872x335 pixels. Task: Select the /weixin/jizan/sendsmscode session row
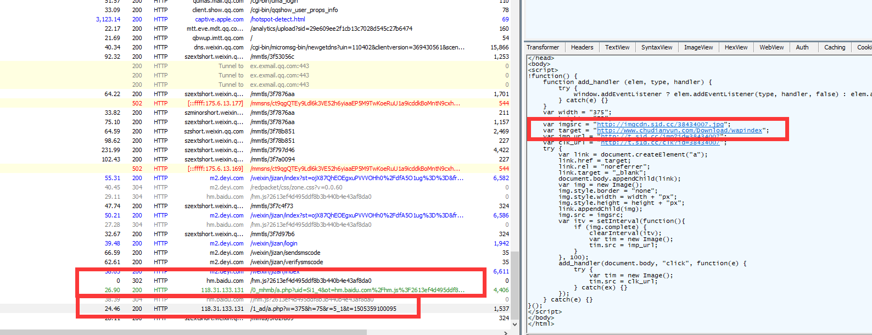[255, 253]
